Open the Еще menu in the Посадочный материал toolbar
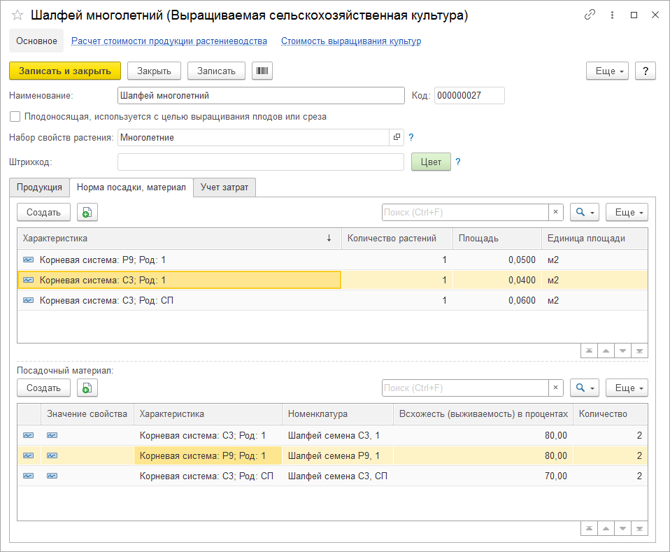The width and height of the screenshot is (670, 552). (627, 388)
